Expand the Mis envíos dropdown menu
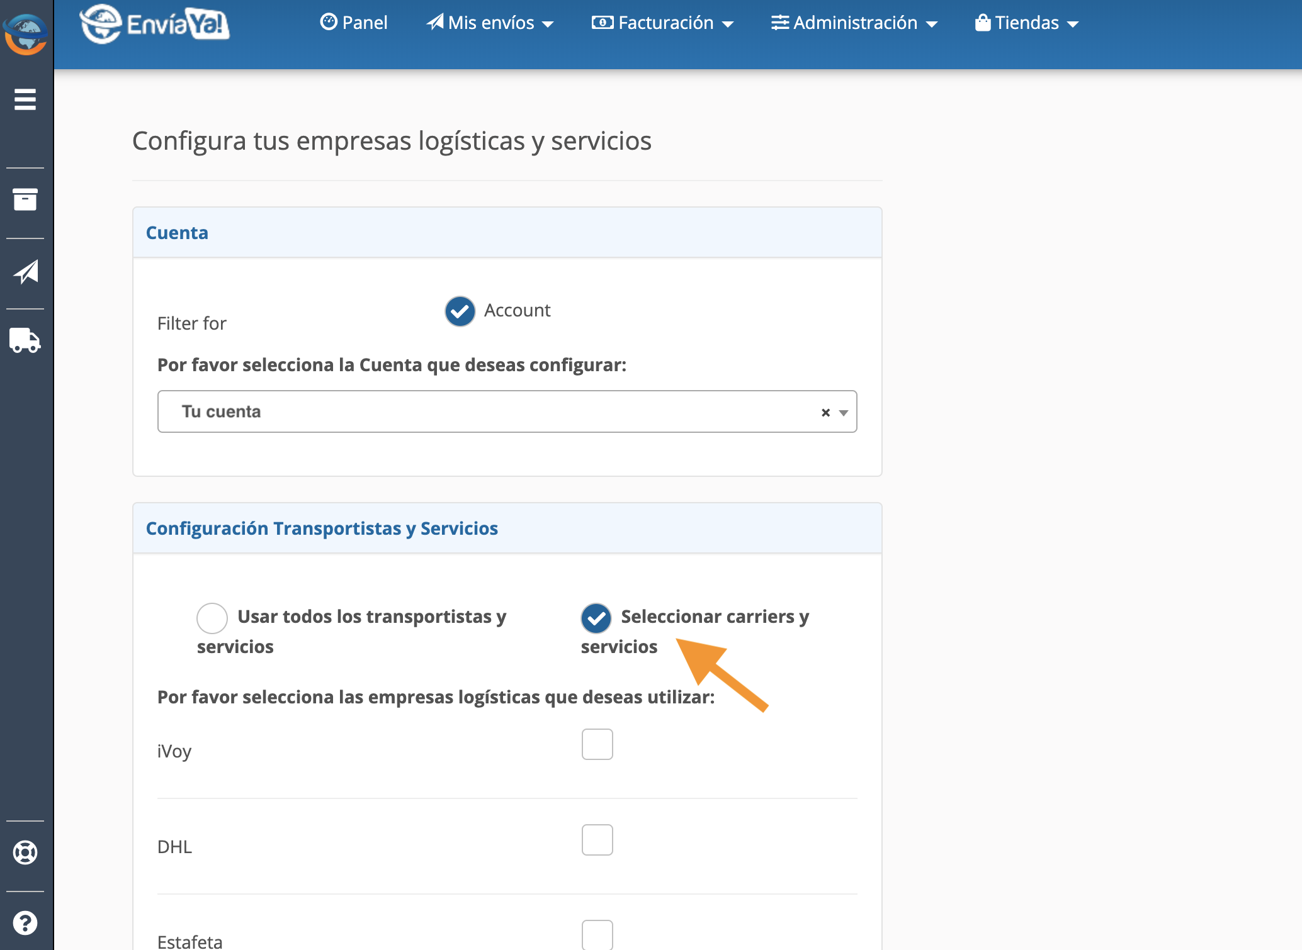Image resolution: width=1302 pixels, height=950 pixels. tap(490, 23)
